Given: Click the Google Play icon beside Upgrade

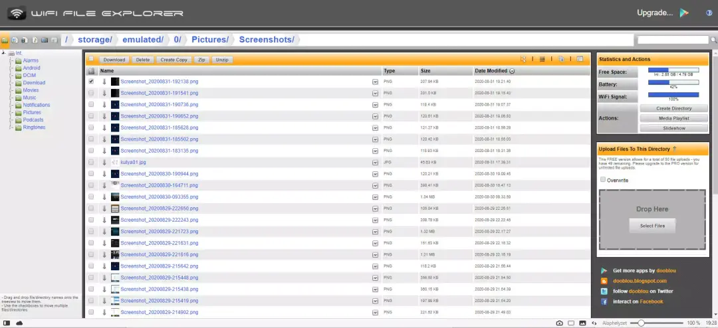Looking at the screenshot, I should pyautogui.click(x=684, y=13).
